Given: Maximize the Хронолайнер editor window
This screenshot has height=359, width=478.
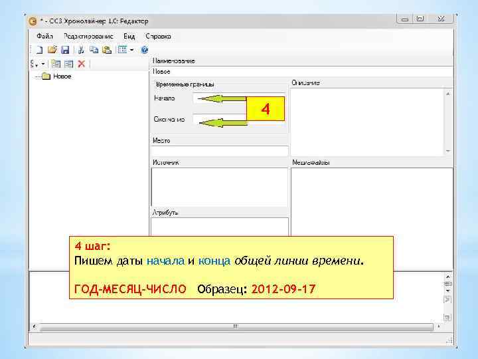Looking at the screenshot, I should pos(420,19).
